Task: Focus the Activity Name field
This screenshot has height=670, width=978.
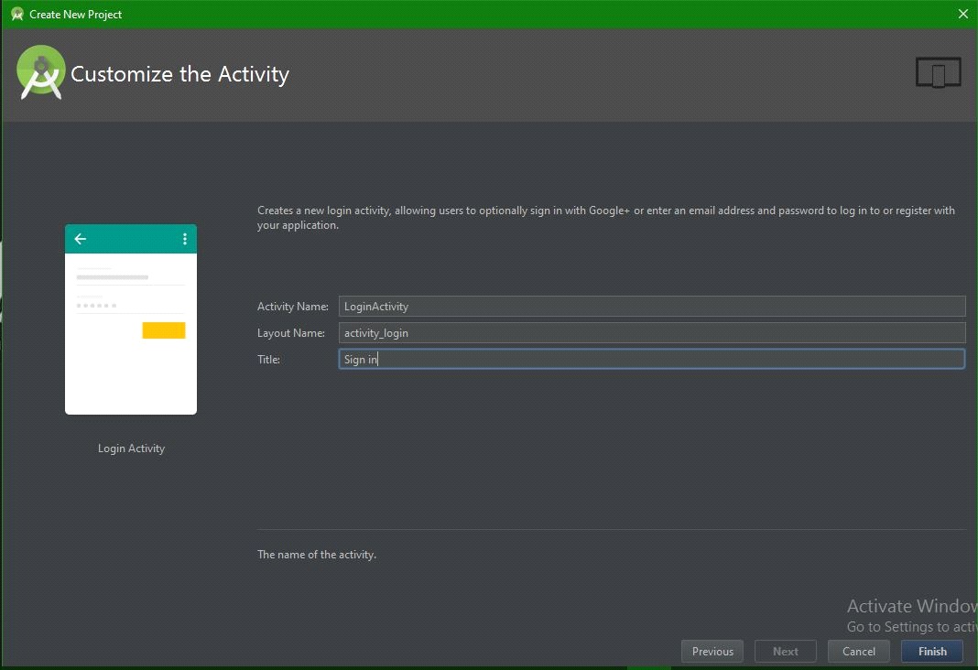Action: (x=652, y=306)
